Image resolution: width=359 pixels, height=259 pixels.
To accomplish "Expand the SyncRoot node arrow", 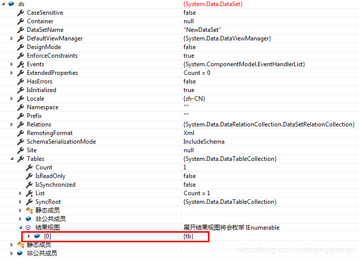I will [x=20, y=202].
